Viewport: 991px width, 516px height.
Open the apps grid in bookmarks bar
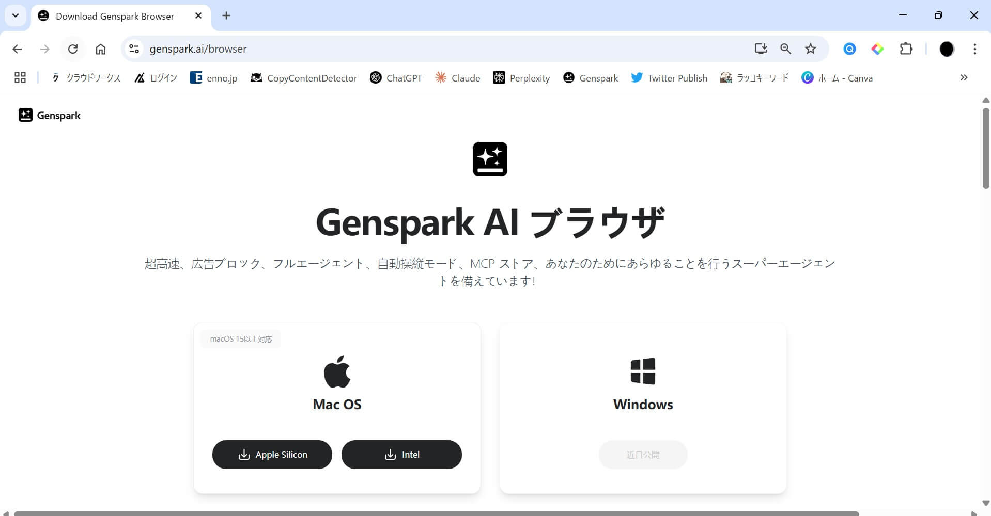[x=20, y=78]
